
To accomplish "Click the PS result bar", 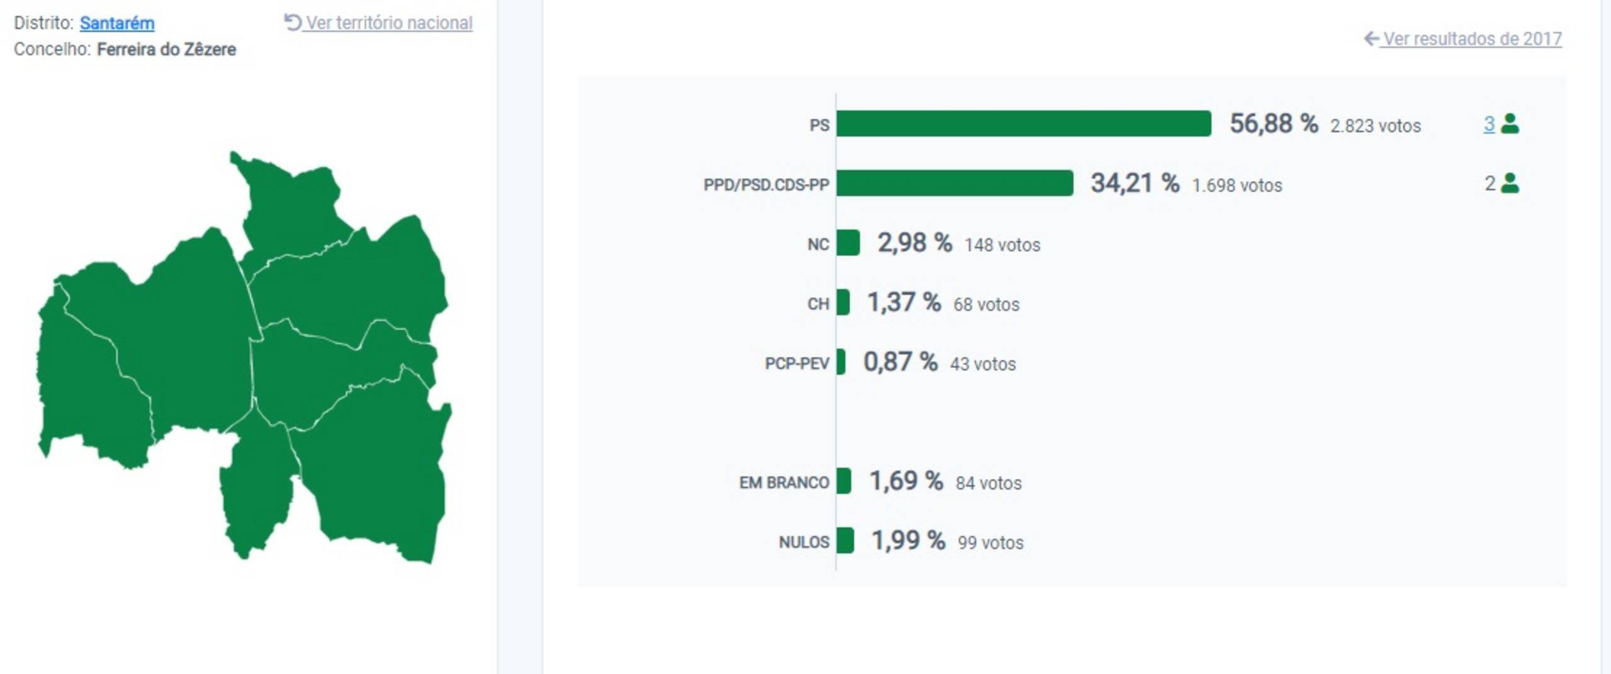I will click(1023, 123).
